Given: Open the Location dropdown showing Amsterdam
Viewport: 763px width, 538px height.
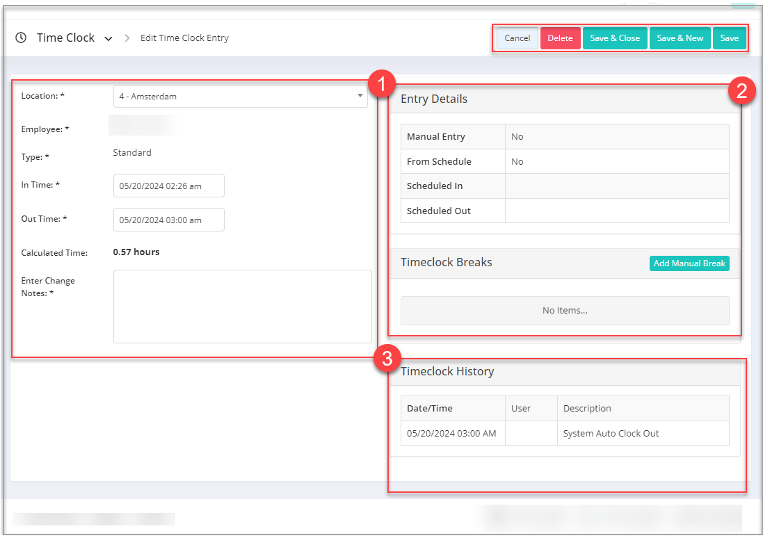Looking at the screenshot, I should pos(240,97).
